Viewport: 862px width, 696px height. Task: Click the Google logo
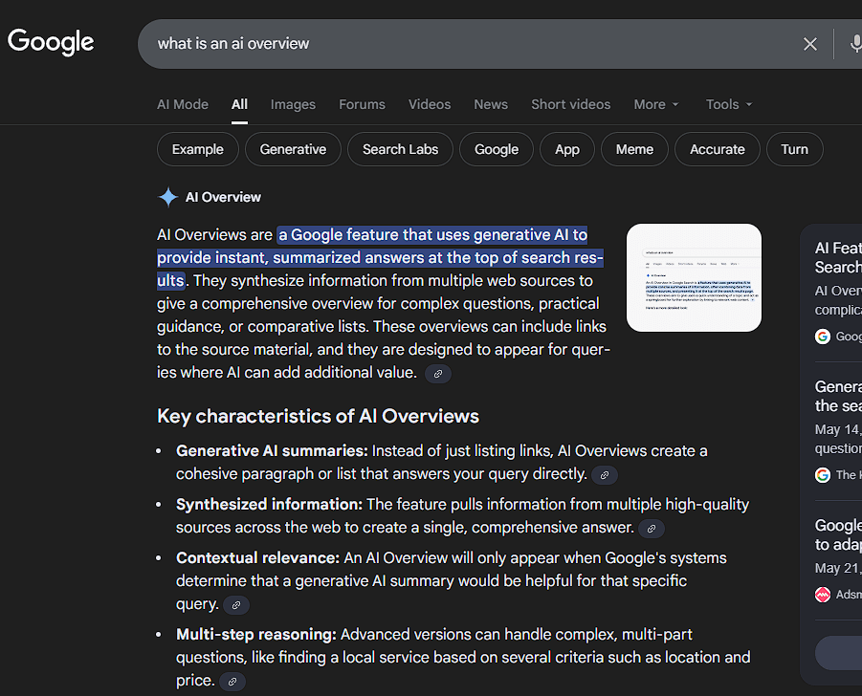51,42
